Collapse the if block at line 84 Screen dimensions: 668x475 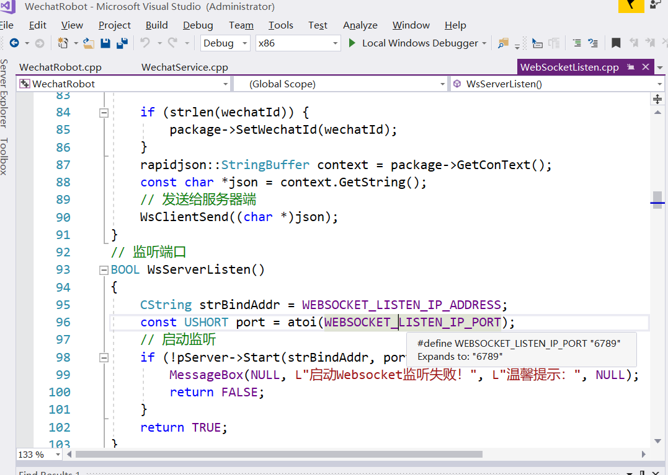tap(104, 113)
